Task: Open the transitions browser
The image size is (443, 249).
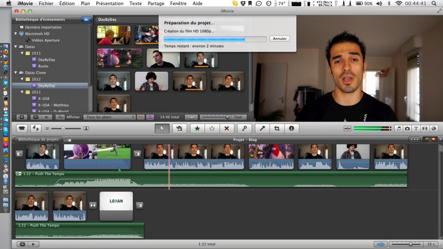Action: (x=425, y=129)
